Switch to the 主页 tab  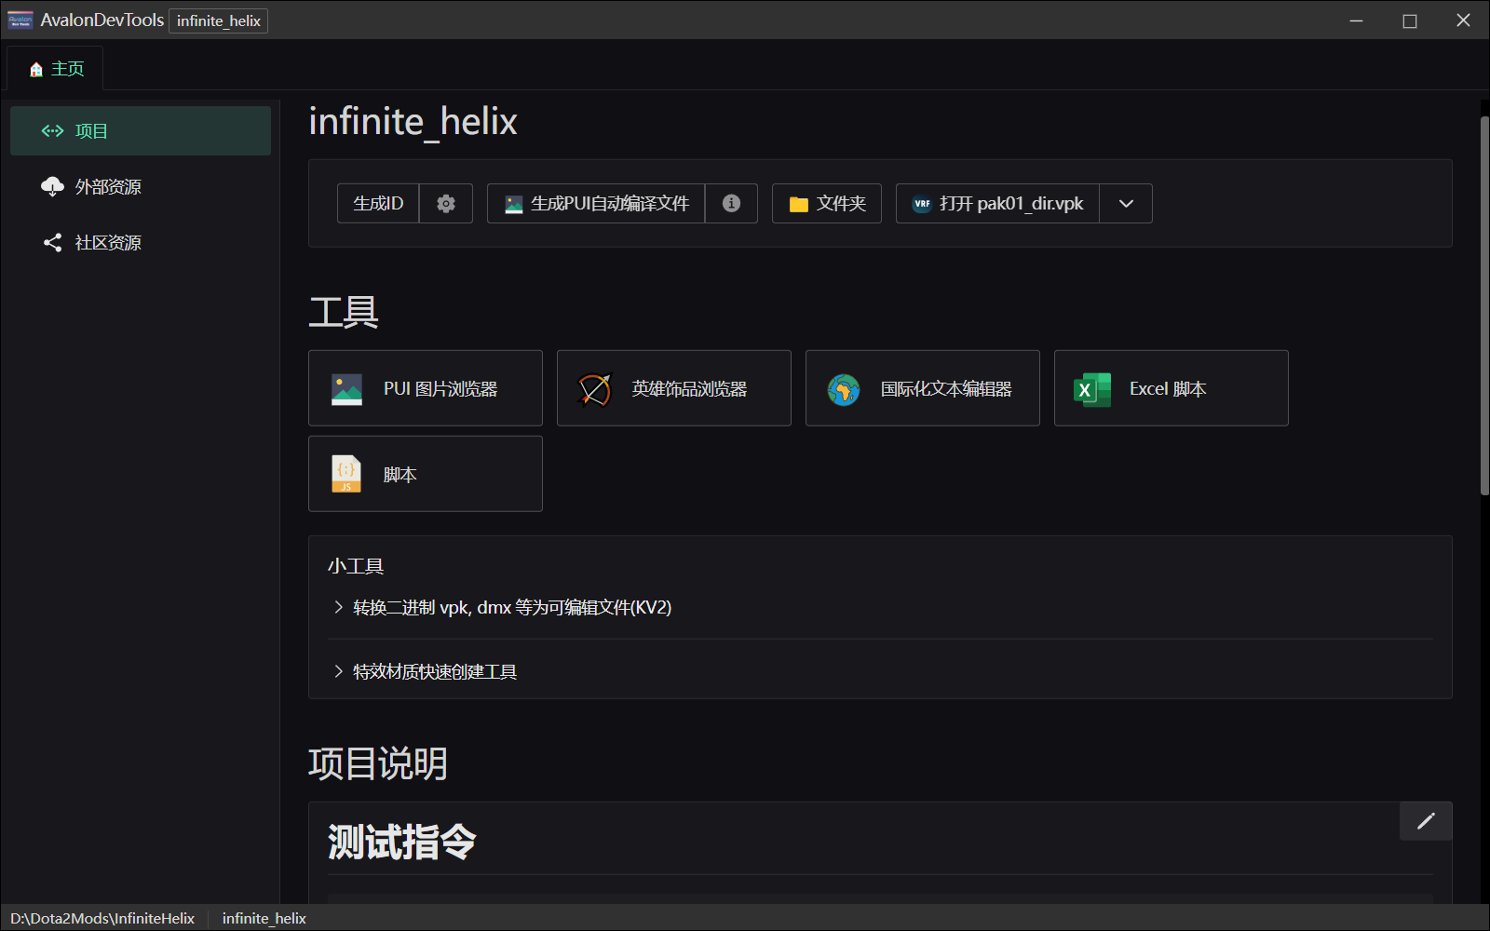point(55,69)
